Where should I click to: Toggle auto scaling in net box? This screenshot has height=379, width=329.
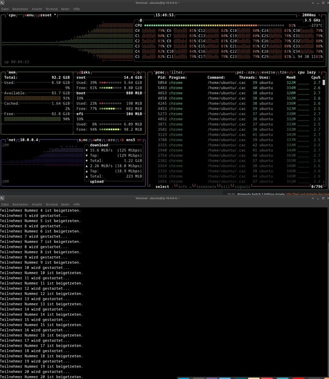pyautogui.click(x=97, y=140)
